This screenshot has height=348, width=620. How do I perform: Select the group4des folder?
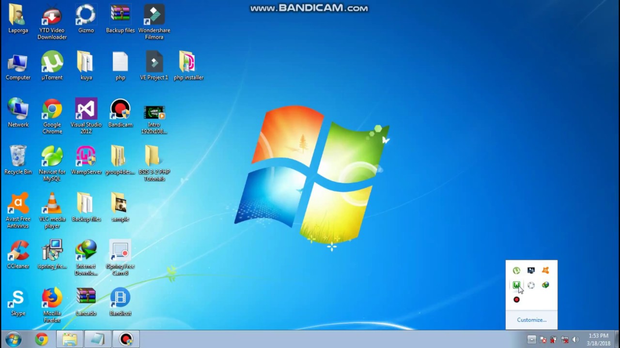pos(120,161)
